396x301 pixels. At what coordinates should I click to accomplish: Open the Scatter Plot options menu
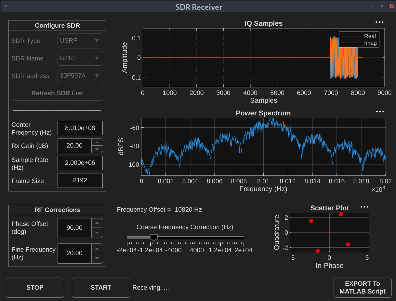click(364, 207)
